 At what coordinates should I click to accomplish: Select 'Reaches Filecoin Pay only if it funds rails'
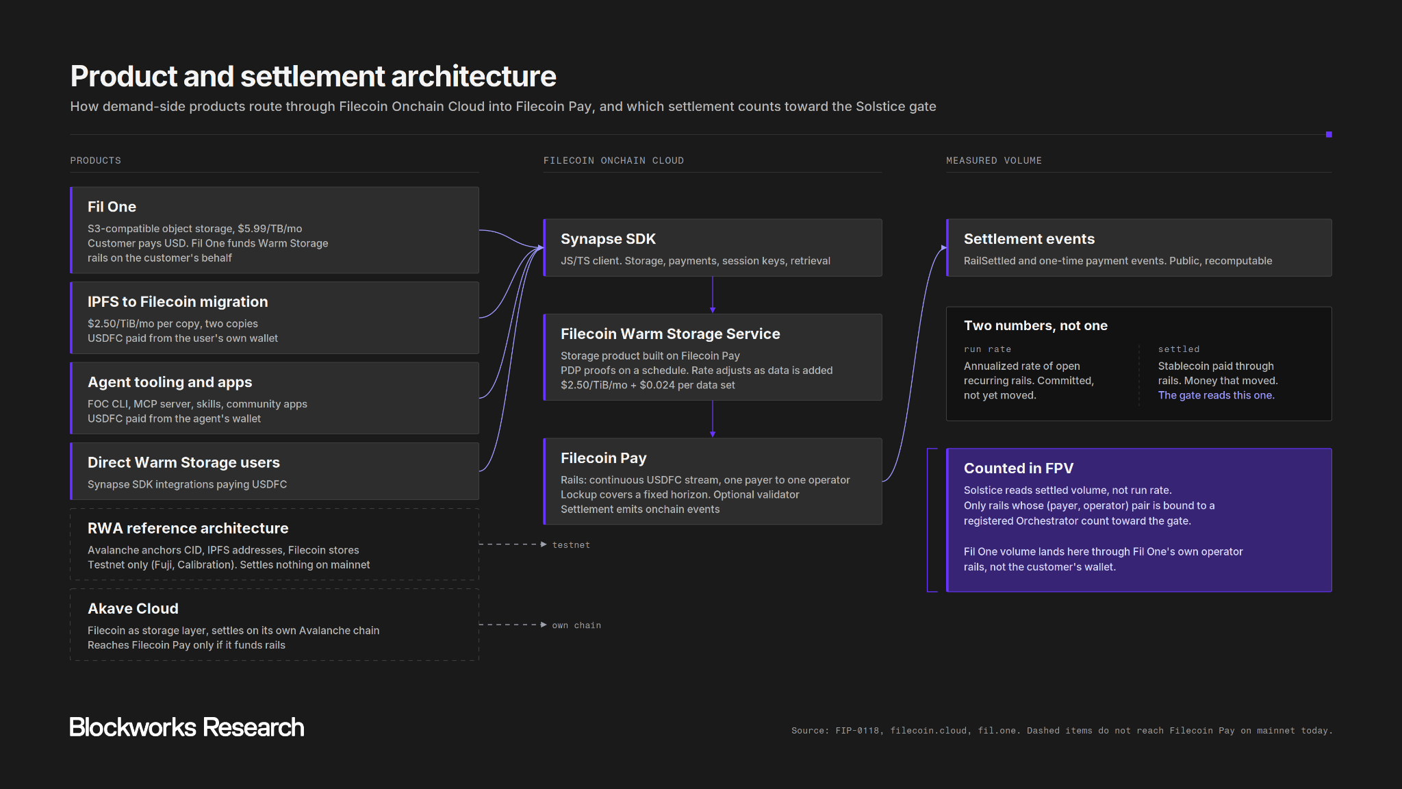click(186, 645)
